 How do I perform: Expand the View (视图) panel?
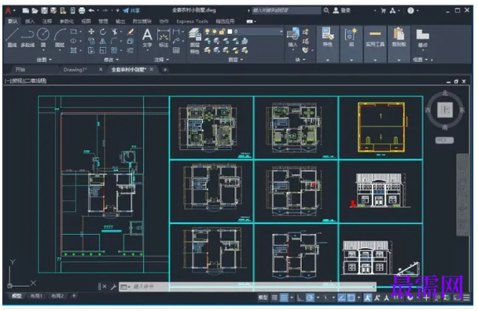(421, 60)
